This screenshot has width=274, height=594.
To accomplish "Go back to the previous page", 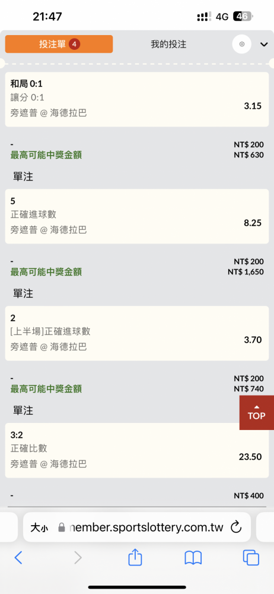I will (18, 558).
